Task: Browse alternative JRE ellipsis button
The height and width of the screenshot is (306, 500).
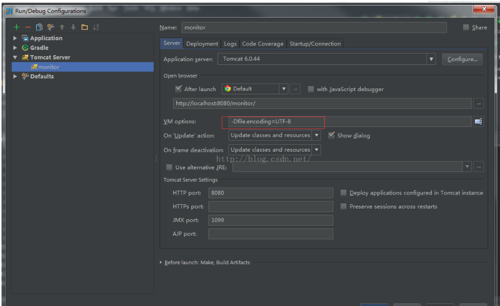Action: (x=479, y=167)
